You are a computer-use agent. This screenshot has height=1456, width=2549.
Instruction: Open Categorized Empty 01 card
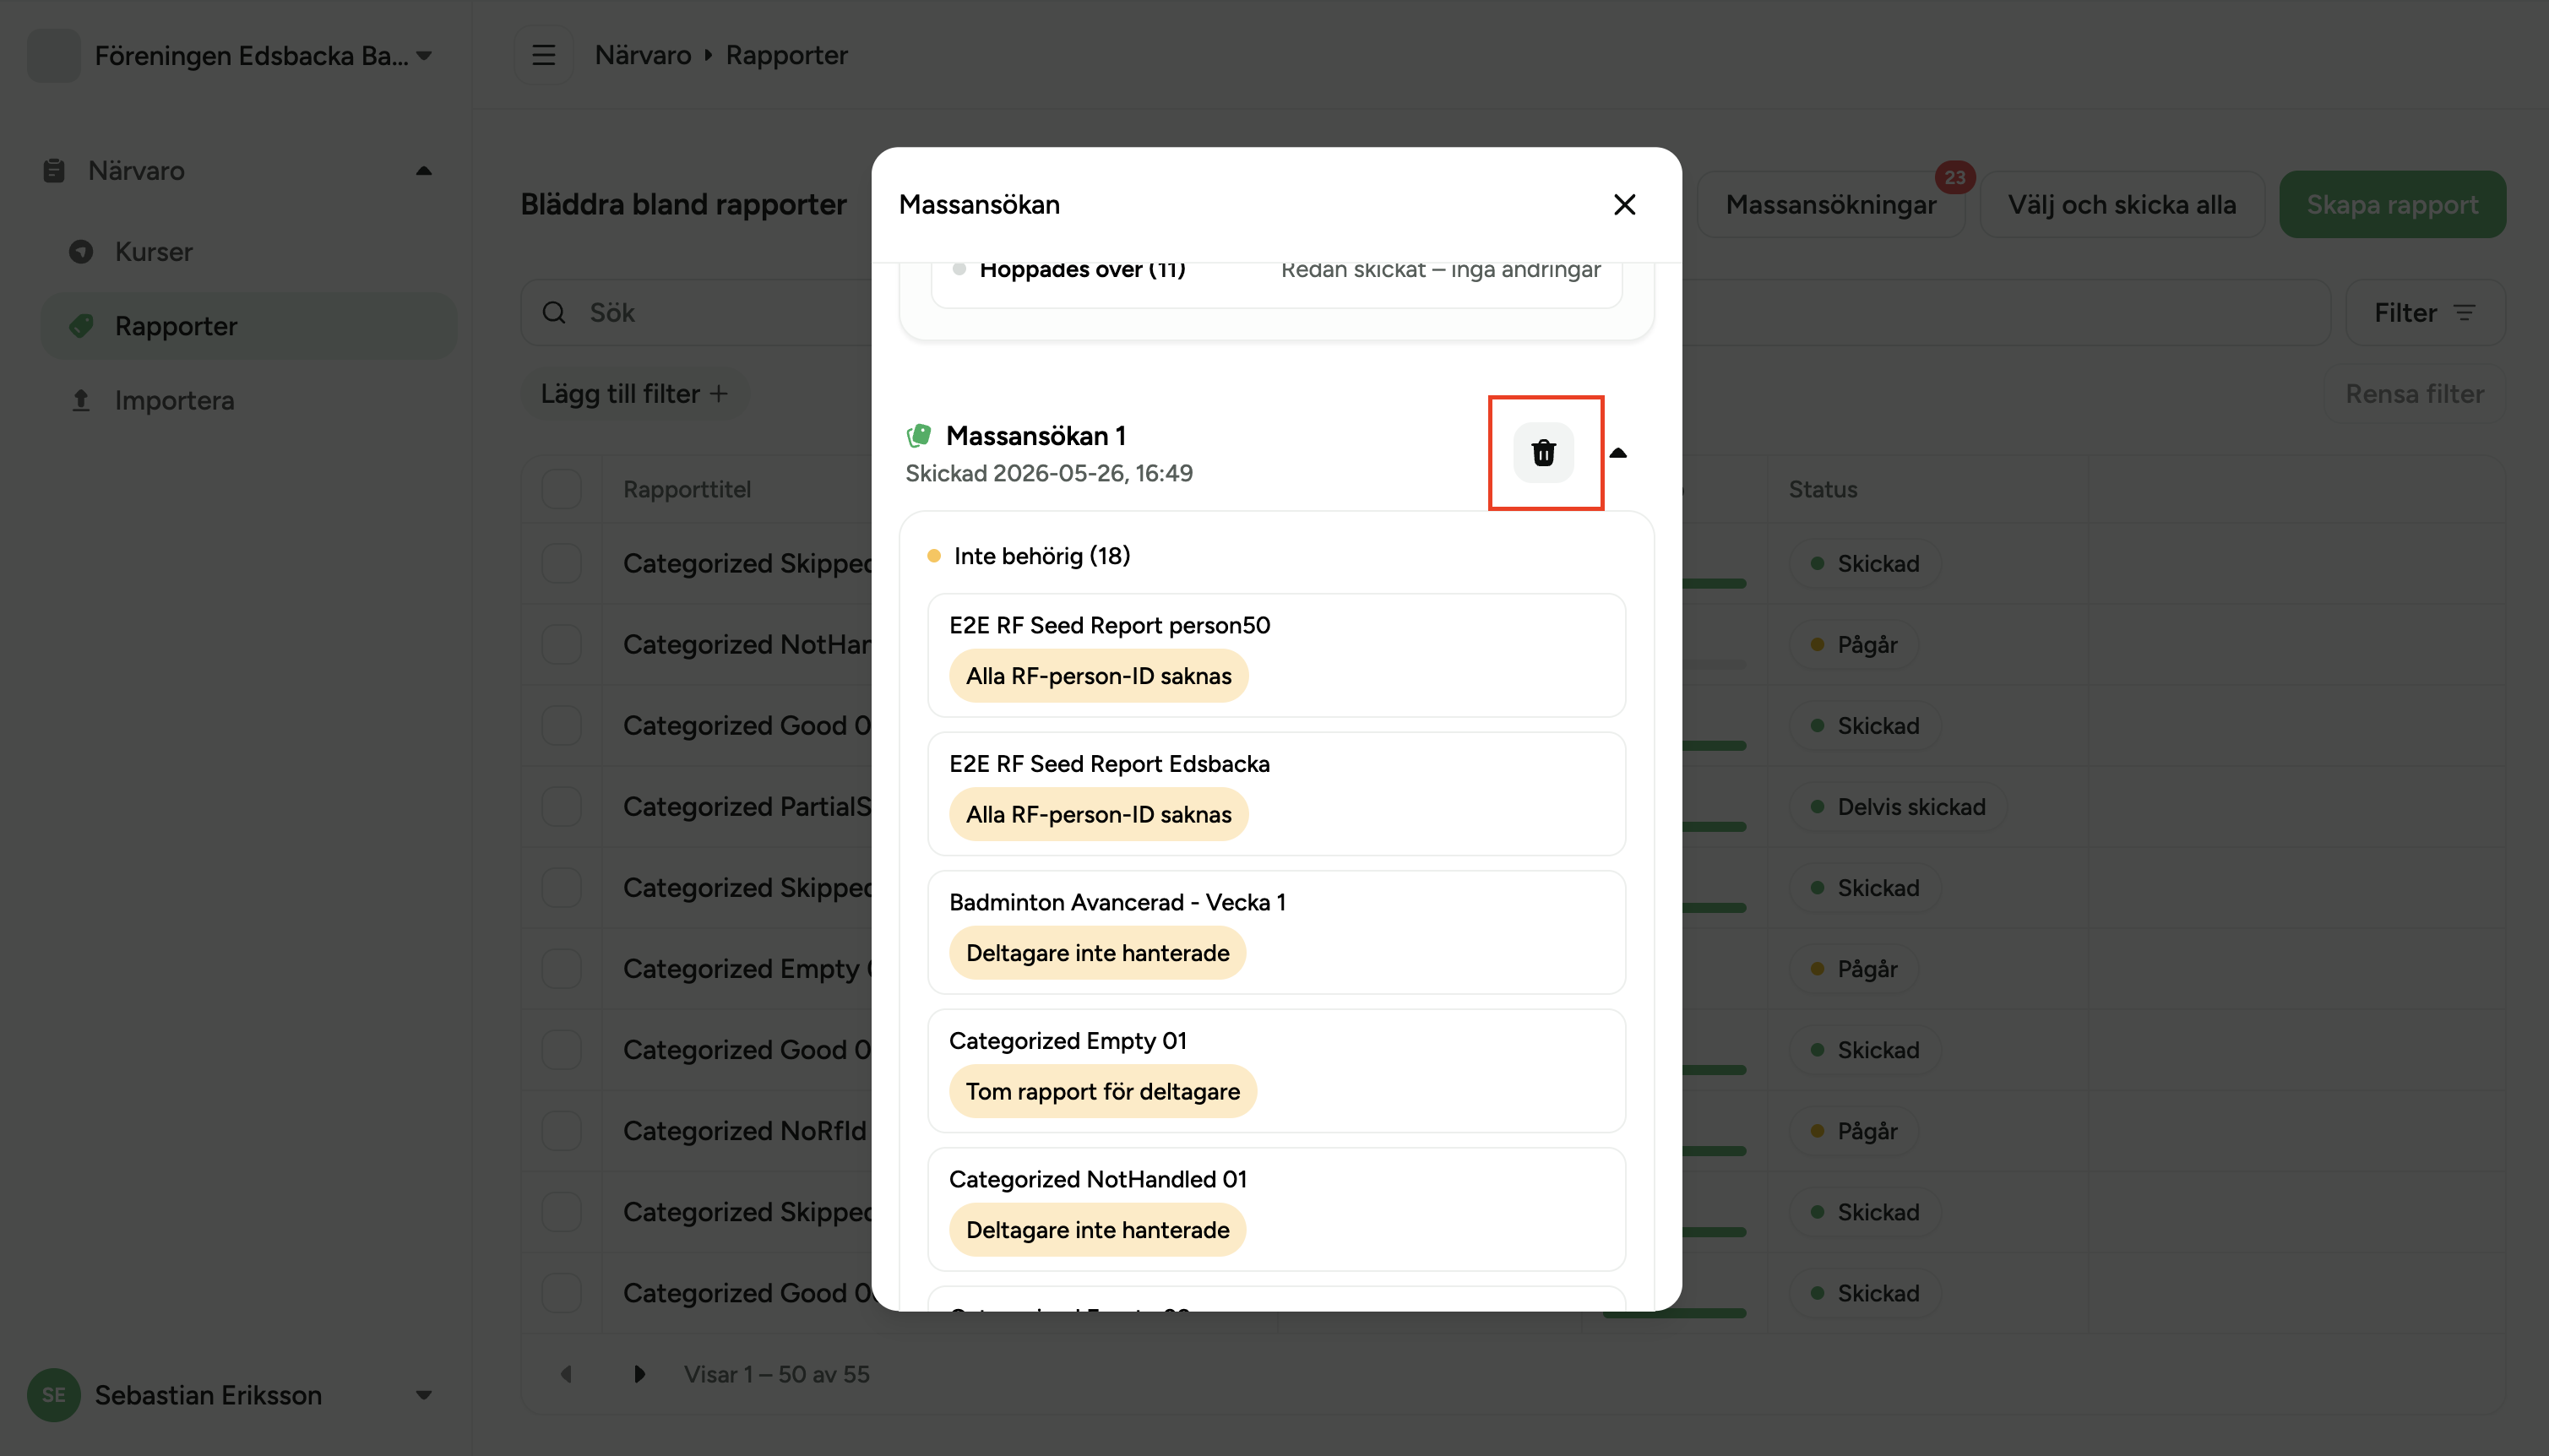point(1276,1071)
